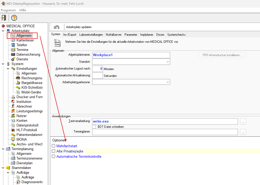The image size is (260, 185).
Task: Switch to the Laboreinstellungen tab
Action: pos(91,34)
